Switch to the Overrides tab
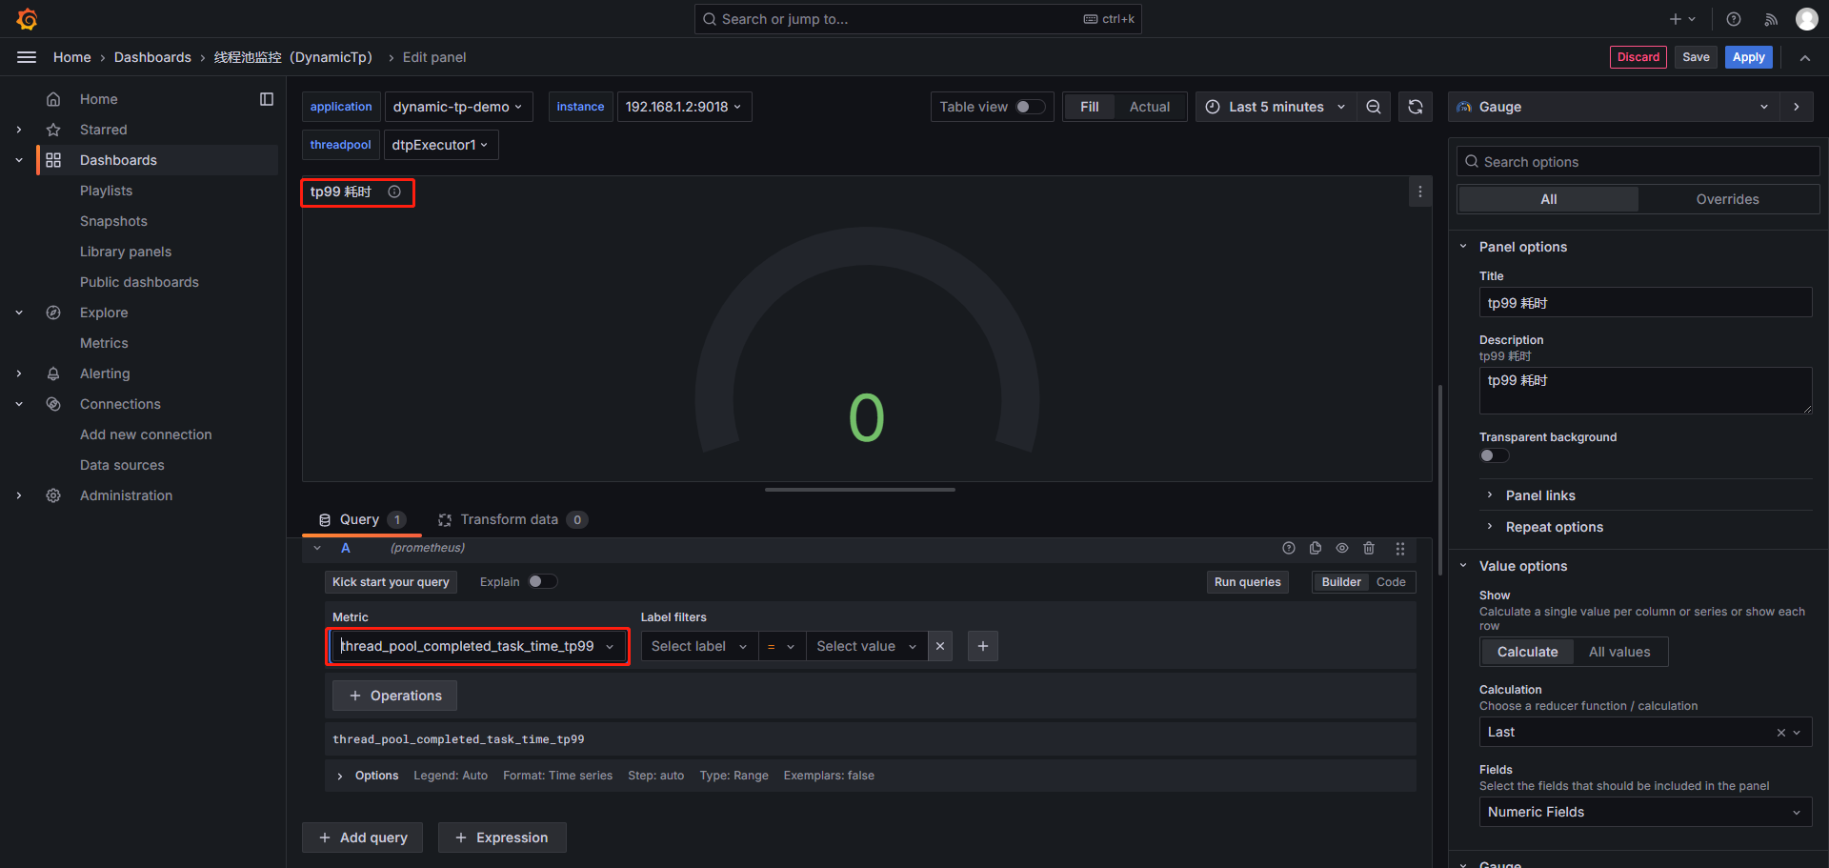1829x868 pixels. [1727, 199]
